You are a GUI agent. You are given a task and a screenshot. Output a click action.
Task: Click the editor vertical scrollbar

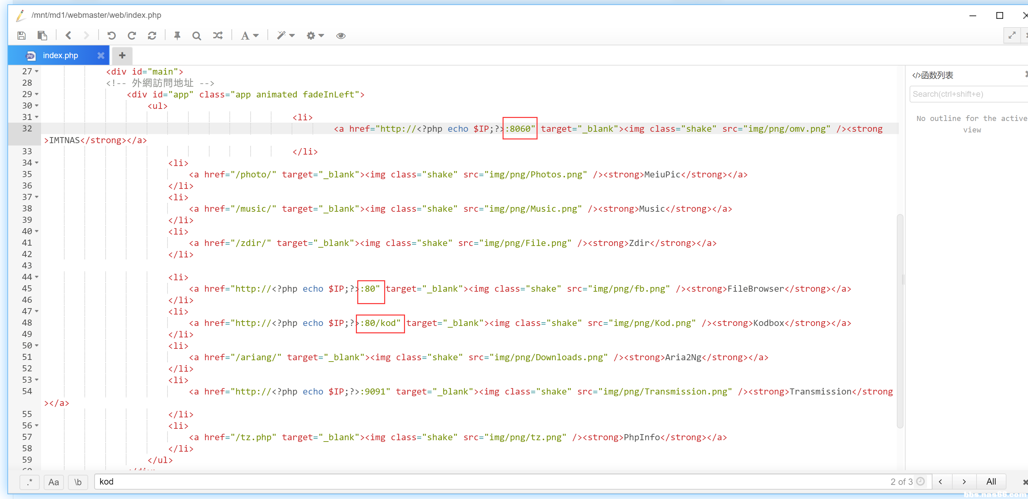click(x=899, y=321)
